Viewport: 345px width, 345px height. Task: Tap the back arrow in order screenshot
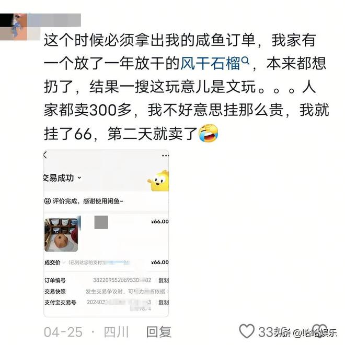45,155
